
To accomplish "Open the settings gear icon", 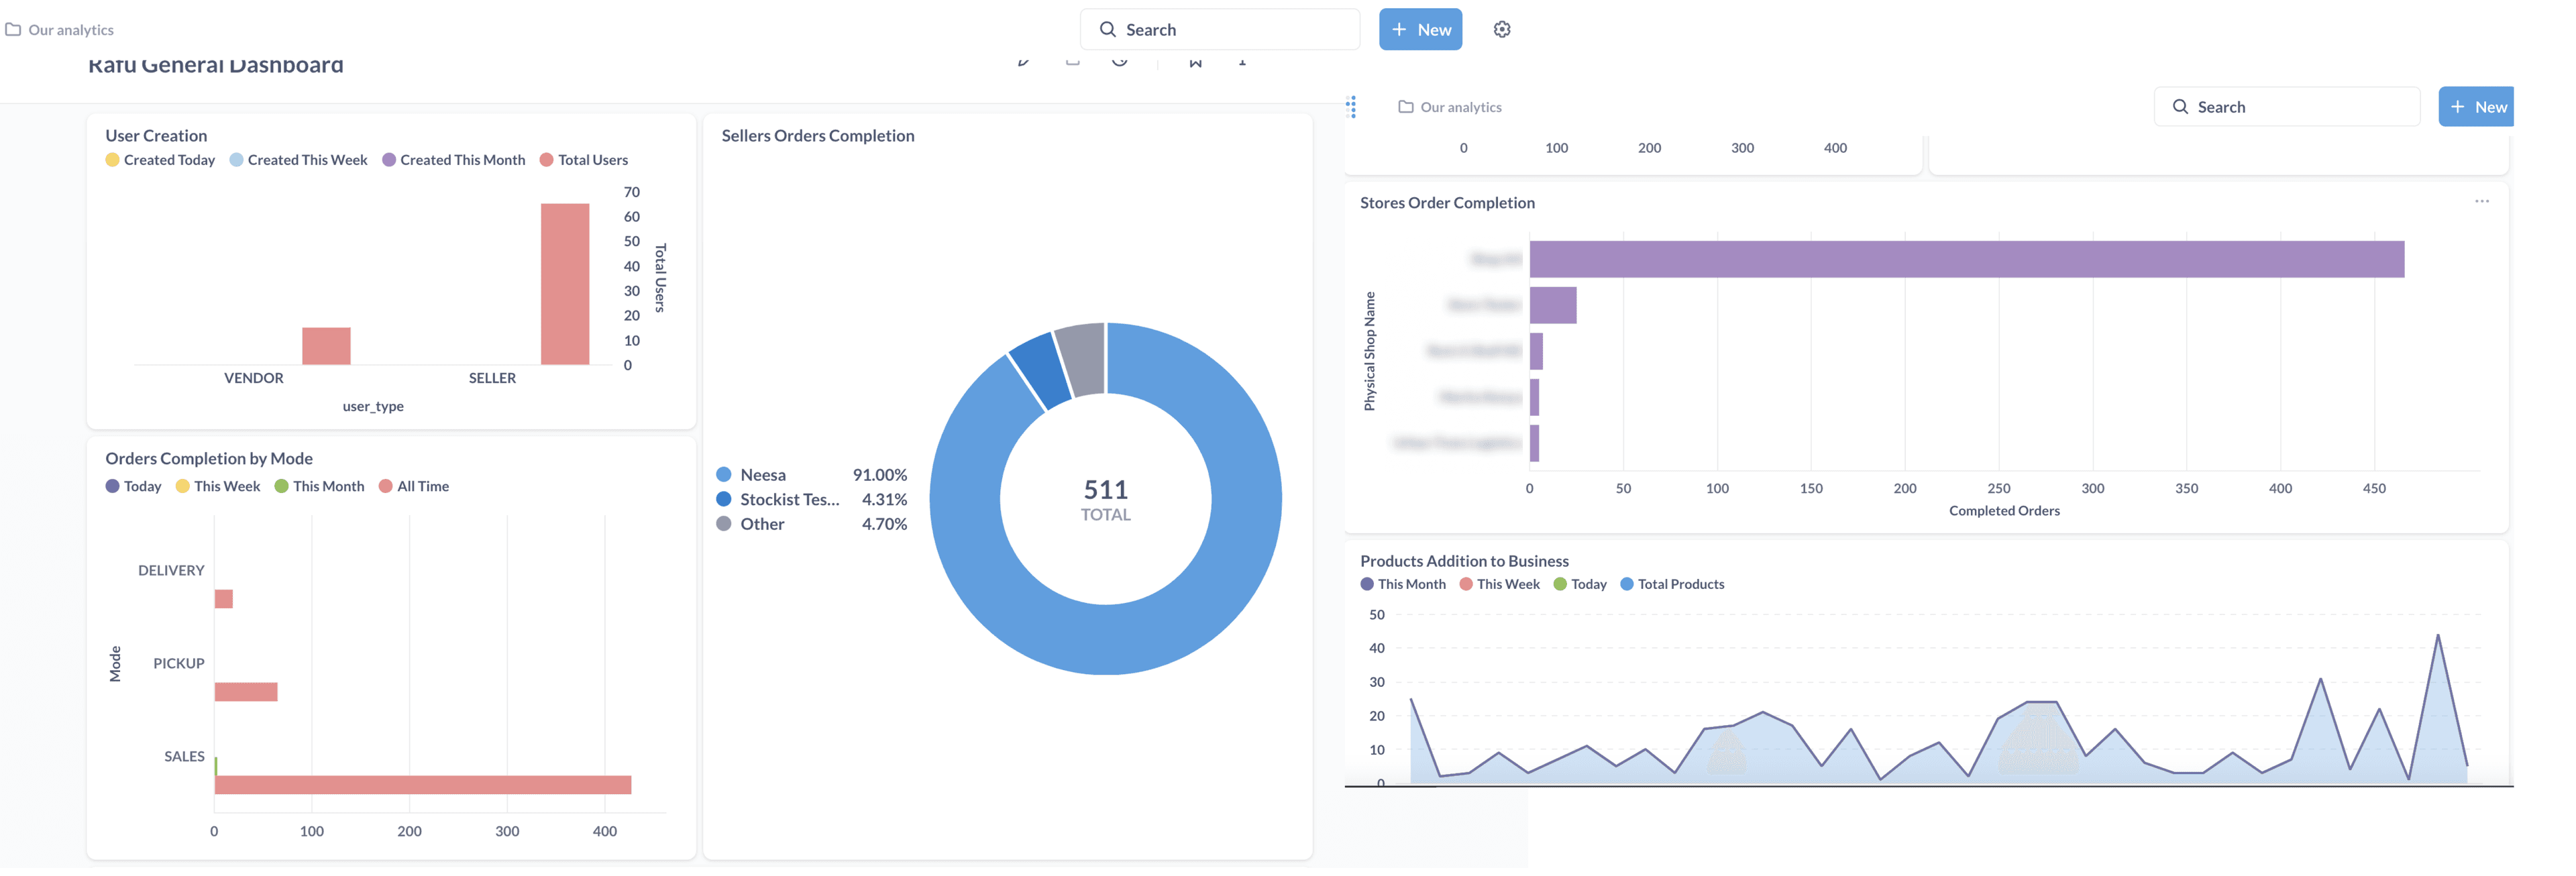I will tap(1501, 29).
